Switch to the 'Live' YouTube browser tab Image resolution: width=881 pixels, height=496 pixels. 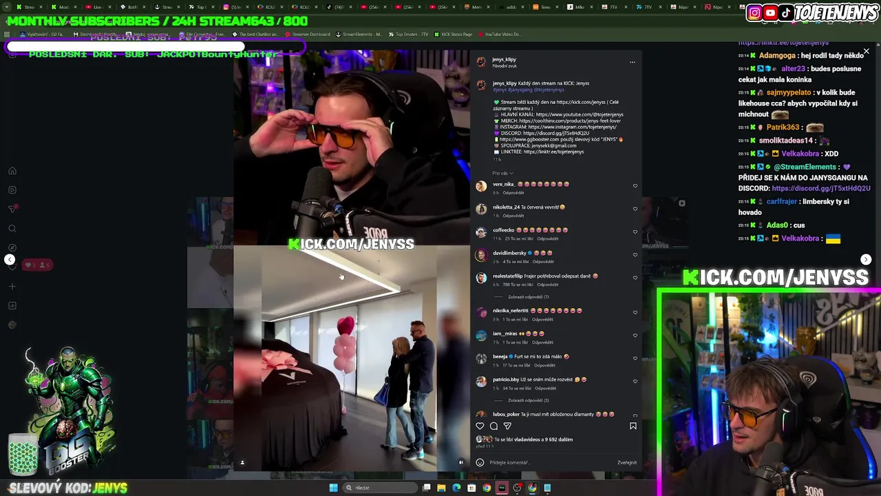(x=98, y=7)
